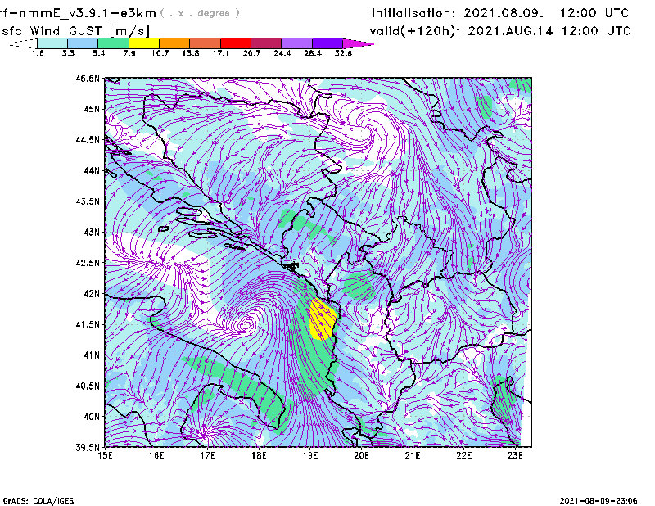
Task: Click the 40.5N latitude label
Action: (x=88, y=386)
